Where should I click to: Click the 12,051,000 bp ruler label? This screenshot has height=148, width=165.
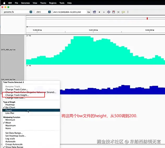[93, 30]
